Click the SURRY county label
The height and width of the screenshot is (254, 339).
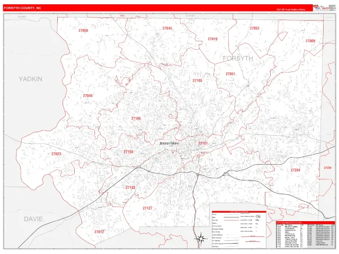[22, 16]
